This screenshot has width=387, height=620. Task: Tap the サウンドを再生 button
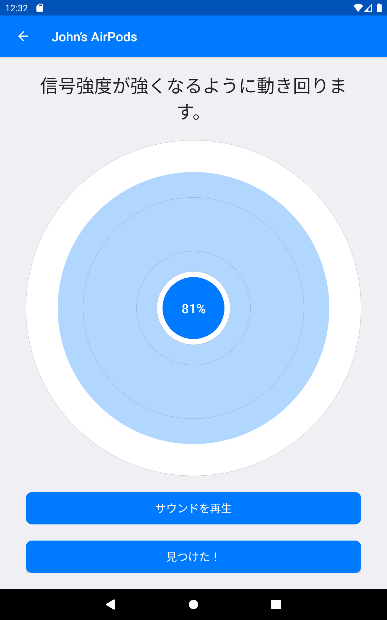click(193, 508)
